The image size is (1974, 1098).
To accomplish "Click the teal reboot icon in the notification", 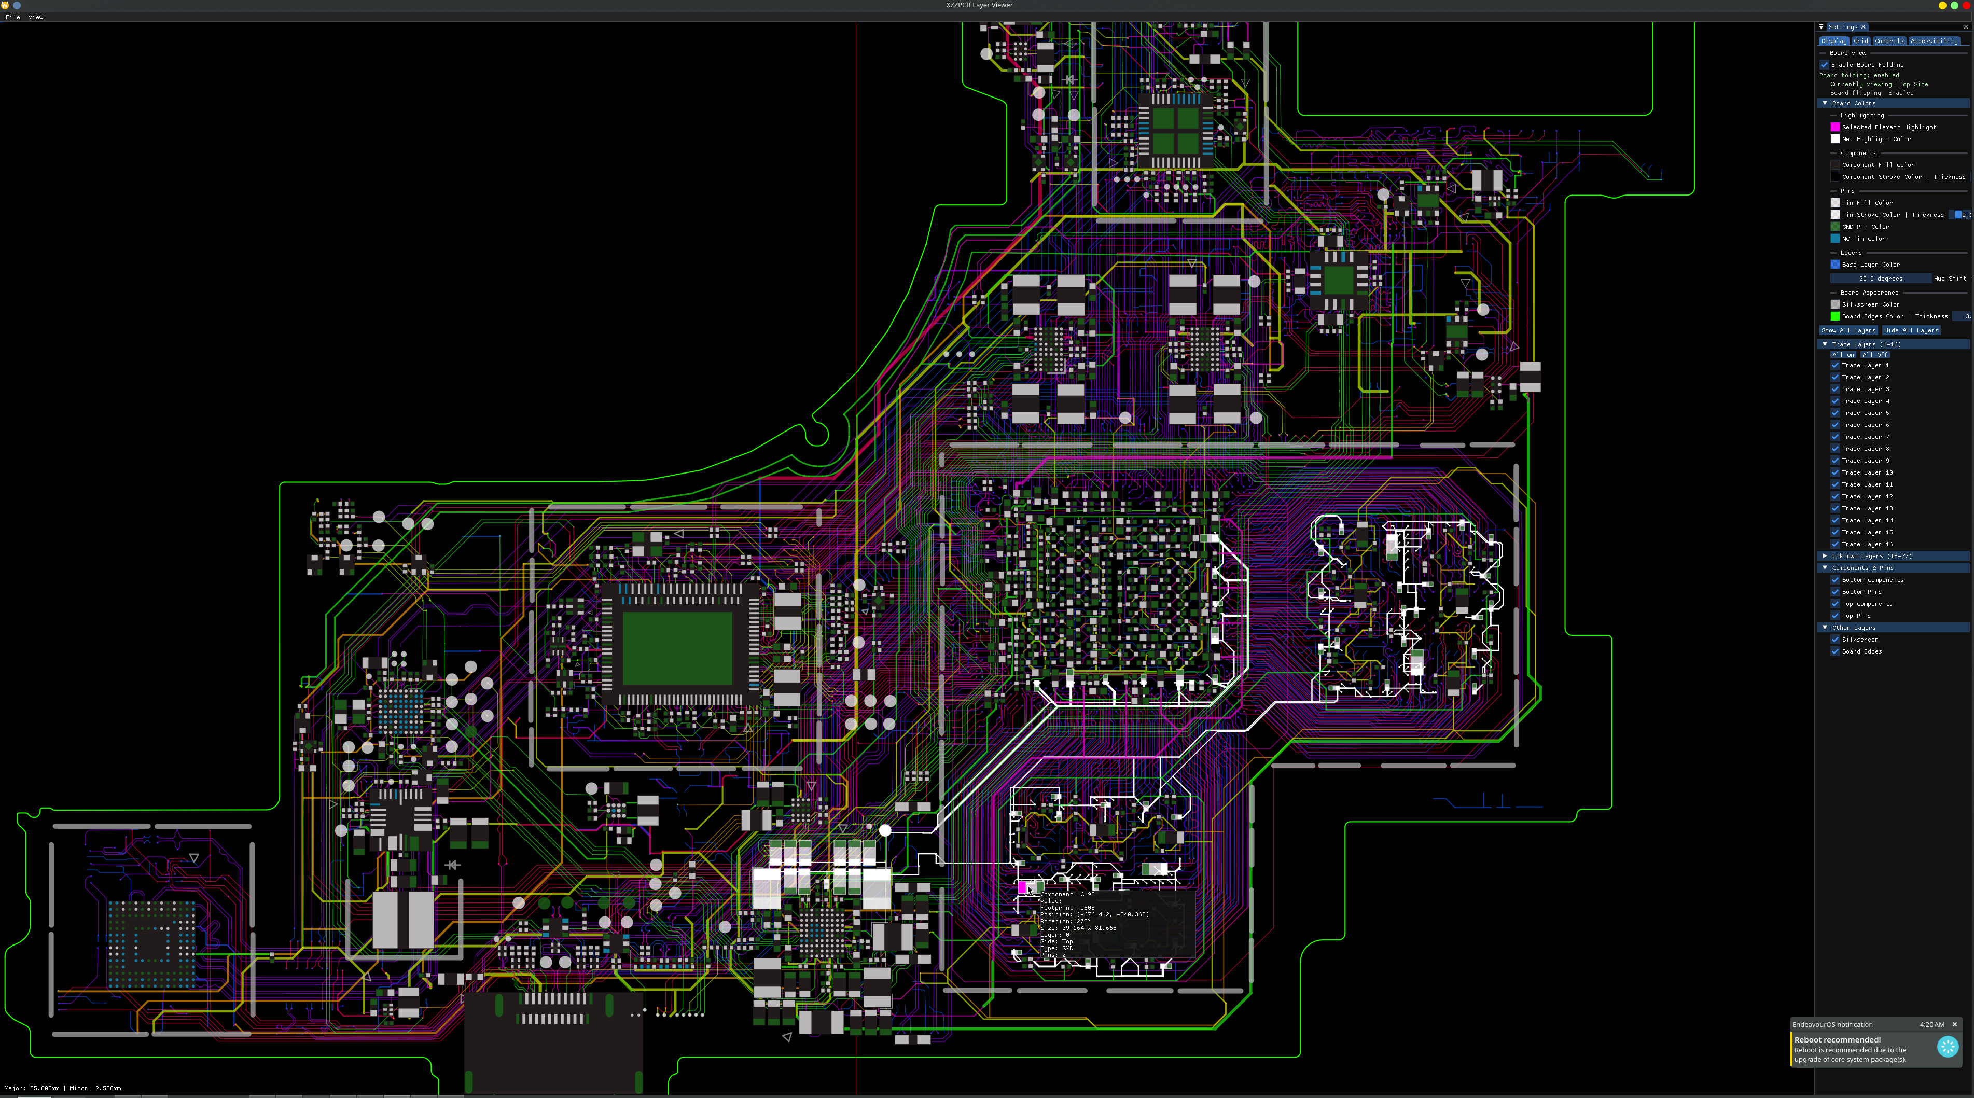I will point(1947,1047).
